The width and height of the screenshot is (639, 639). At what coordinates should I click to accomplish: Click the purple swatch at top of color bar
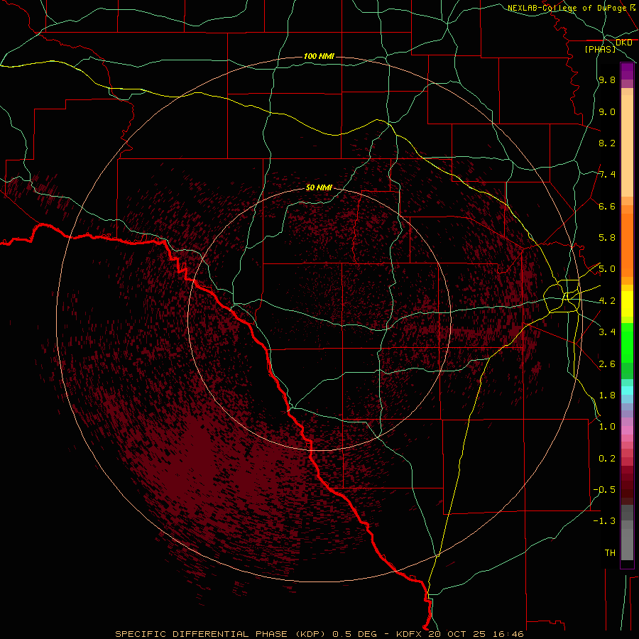[x=627, y=71]
